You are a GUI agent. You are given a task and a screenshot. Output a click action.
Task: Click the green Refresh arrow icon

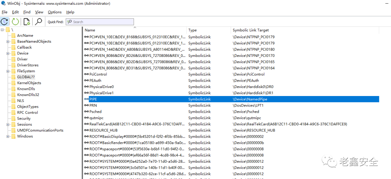coord(16,22)
